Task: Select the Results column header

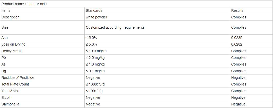Action: tap(237, 10)
